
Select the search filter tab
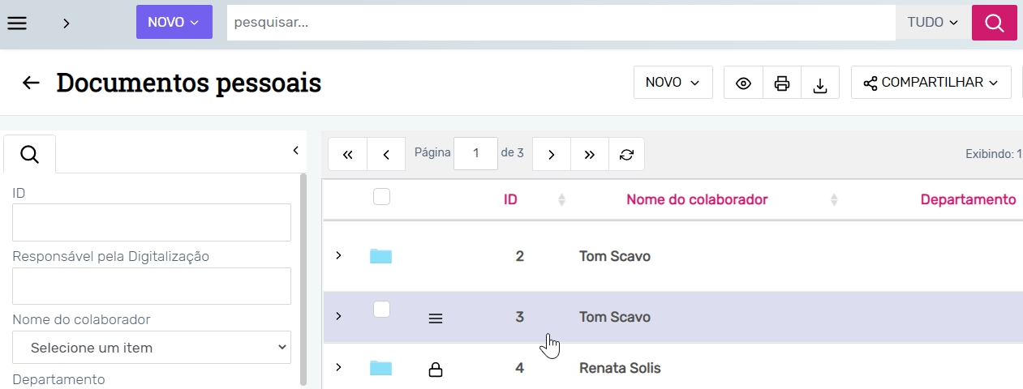tap(30, 154)
